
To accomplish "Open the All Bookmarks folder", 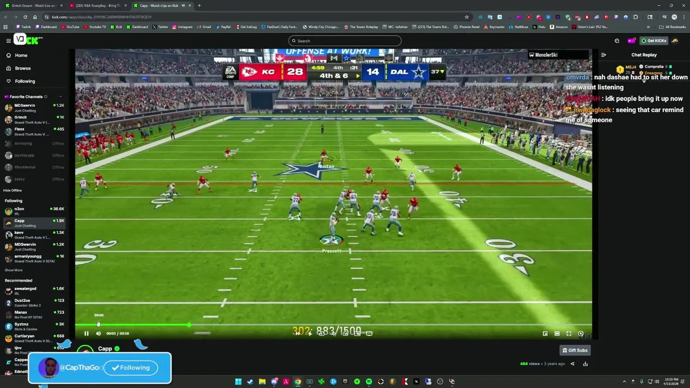I will (672, 27).
